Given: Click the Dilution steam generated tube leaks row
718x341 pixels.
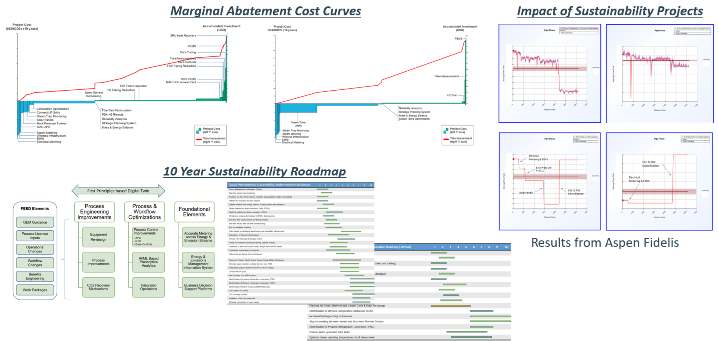Looking at the screenshot, I should [x=410, y=332].
